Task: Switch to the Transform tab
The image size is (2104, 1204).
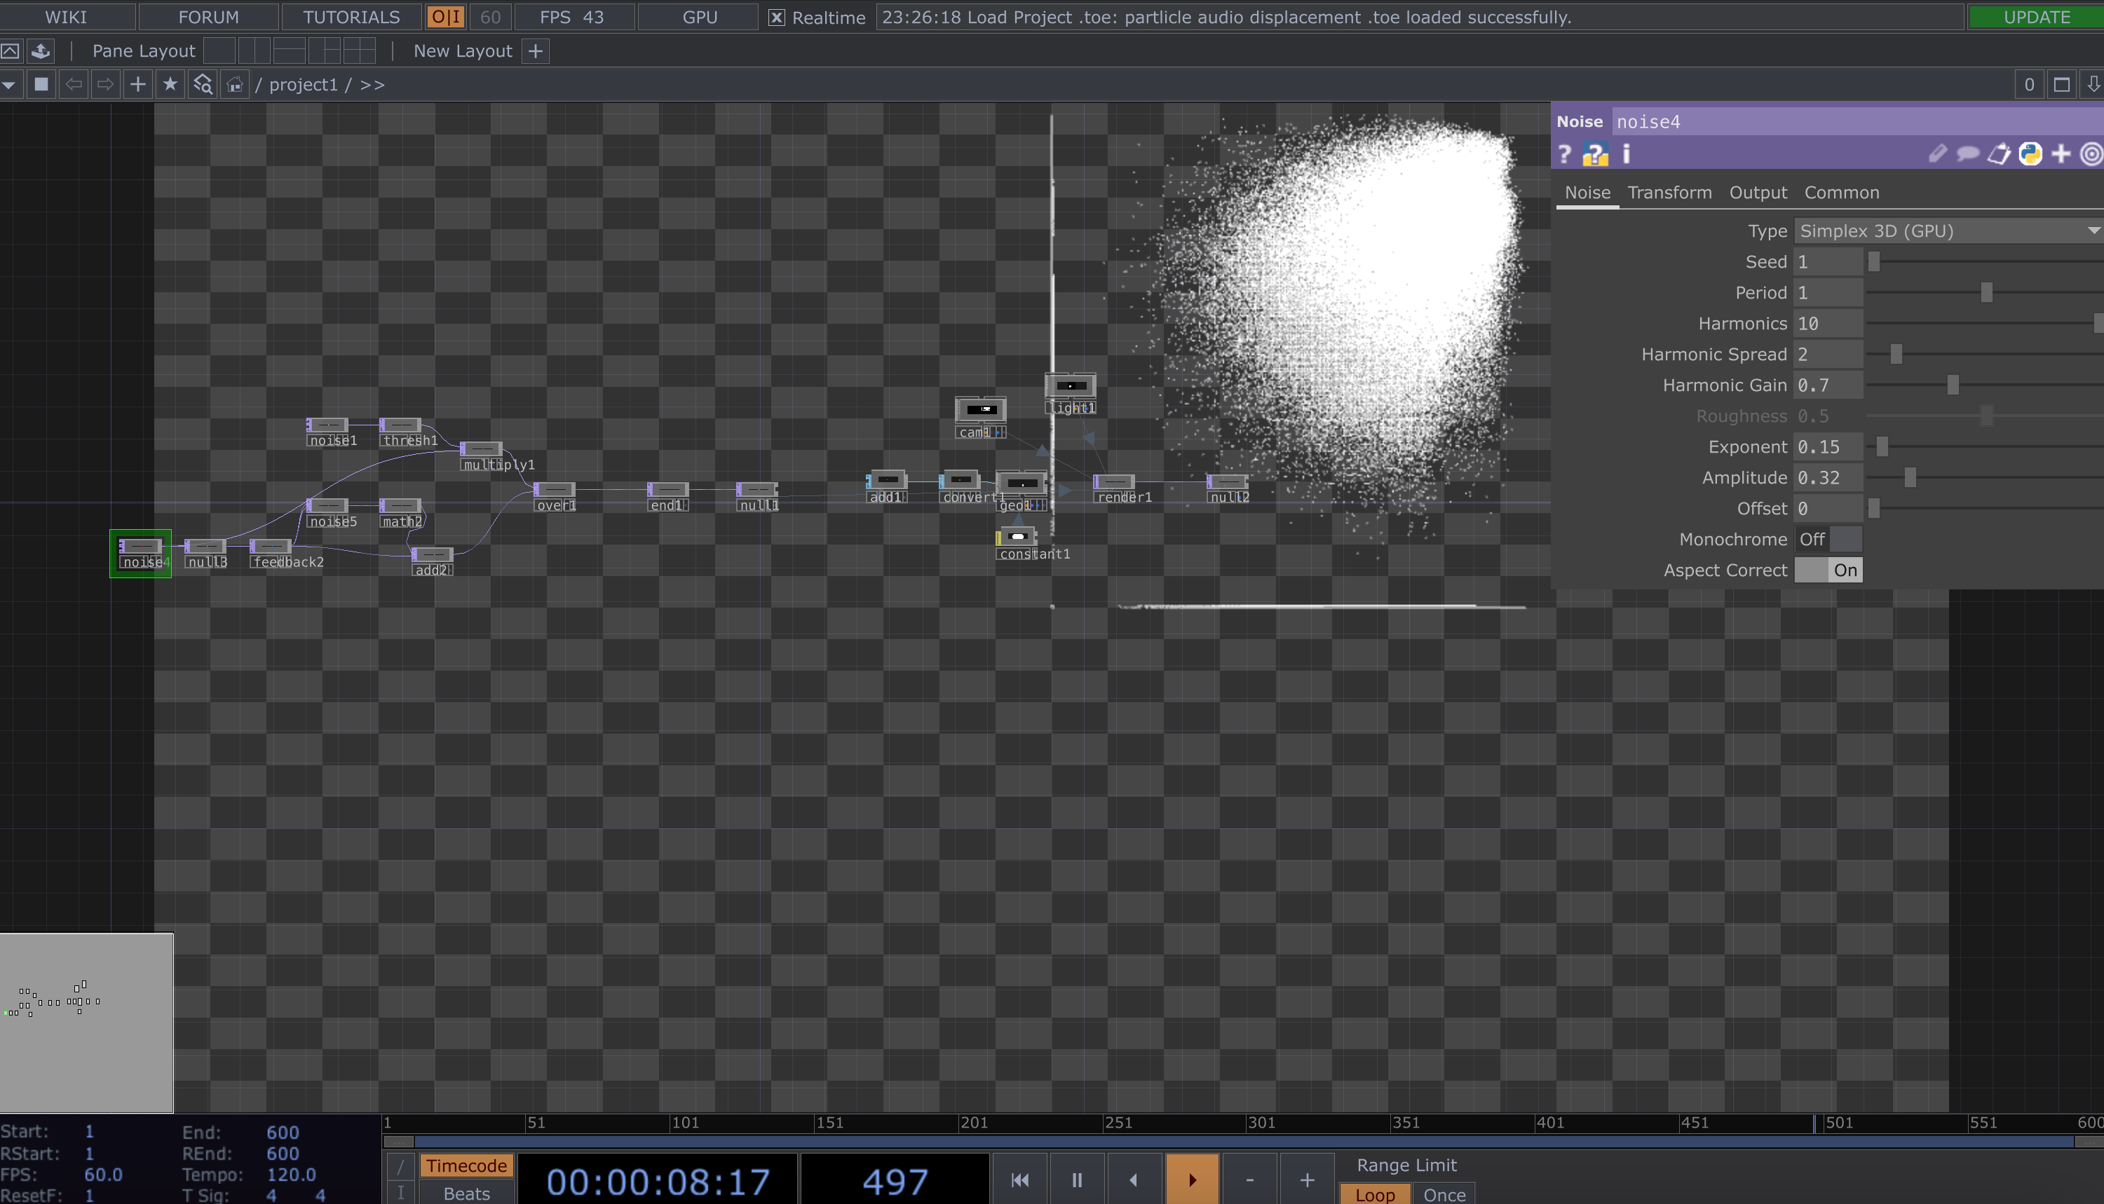Action: tap(1669, 193)
